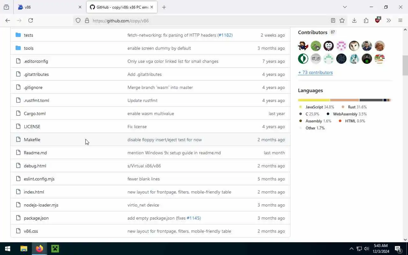Open pull request #1182 link
Viewport: 408px width, 255px height.
click(x=225, y=35)
